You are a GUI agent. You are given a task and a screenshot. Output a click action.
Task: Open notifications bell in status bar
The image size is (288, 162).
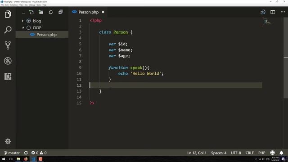(x=281, y=153)
